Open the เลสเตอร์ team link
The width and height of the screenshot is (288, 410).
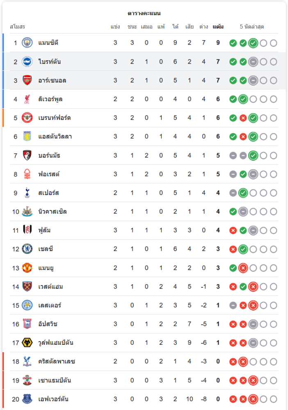(50, 305)
